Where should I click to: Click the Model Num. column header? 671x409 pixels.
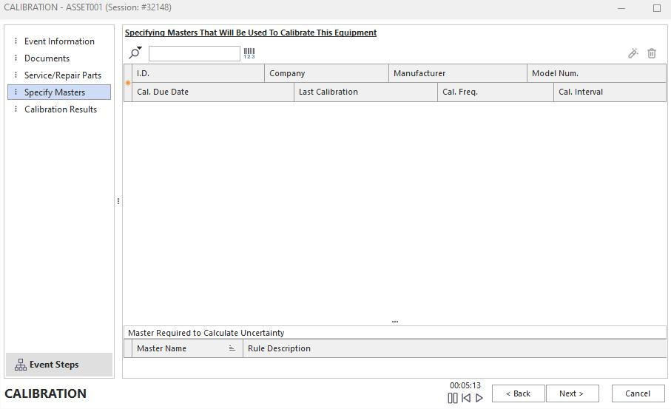596,73
